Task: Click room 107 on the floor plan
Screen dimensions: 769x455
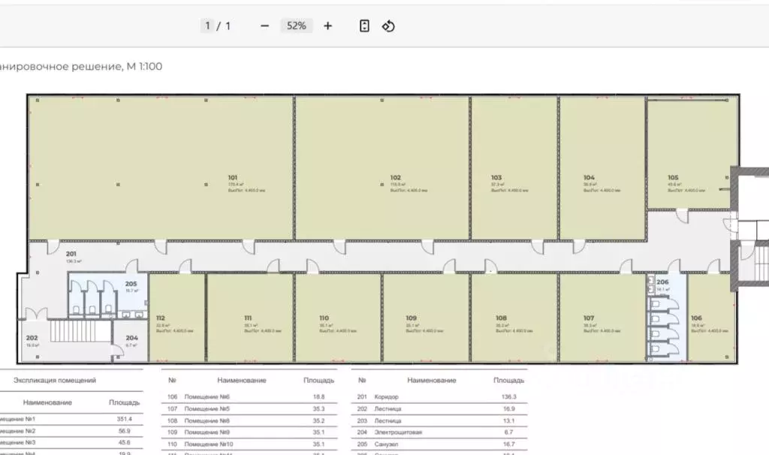Action: (589, 318)
